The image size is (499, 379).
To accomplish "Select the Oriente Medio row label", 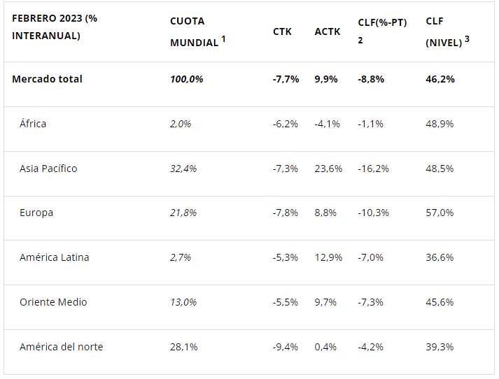I will pos(52,302).
